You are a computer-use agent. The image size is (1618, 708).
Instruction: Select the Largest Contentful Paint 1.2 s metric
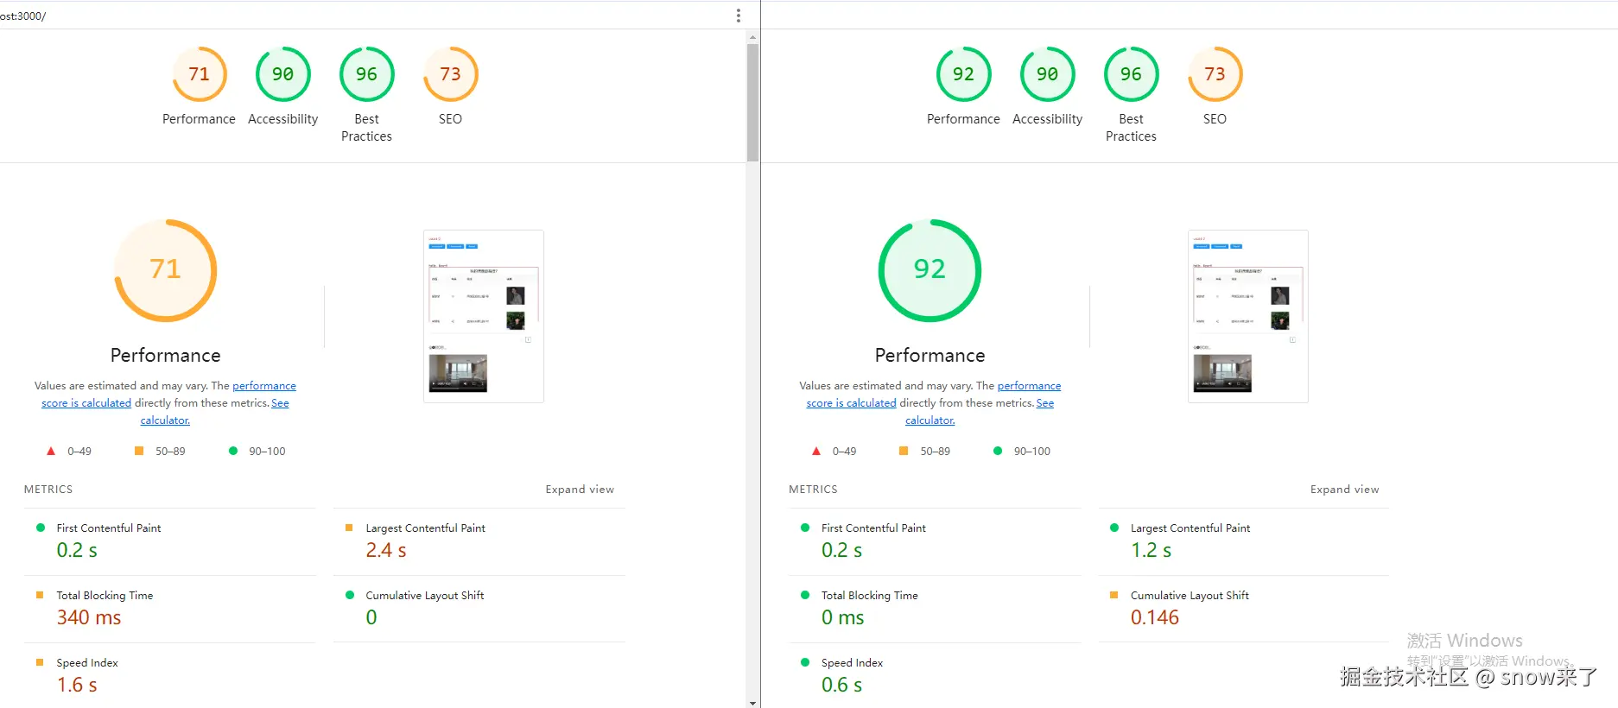pyautogui.click(x=1244, y=541)
